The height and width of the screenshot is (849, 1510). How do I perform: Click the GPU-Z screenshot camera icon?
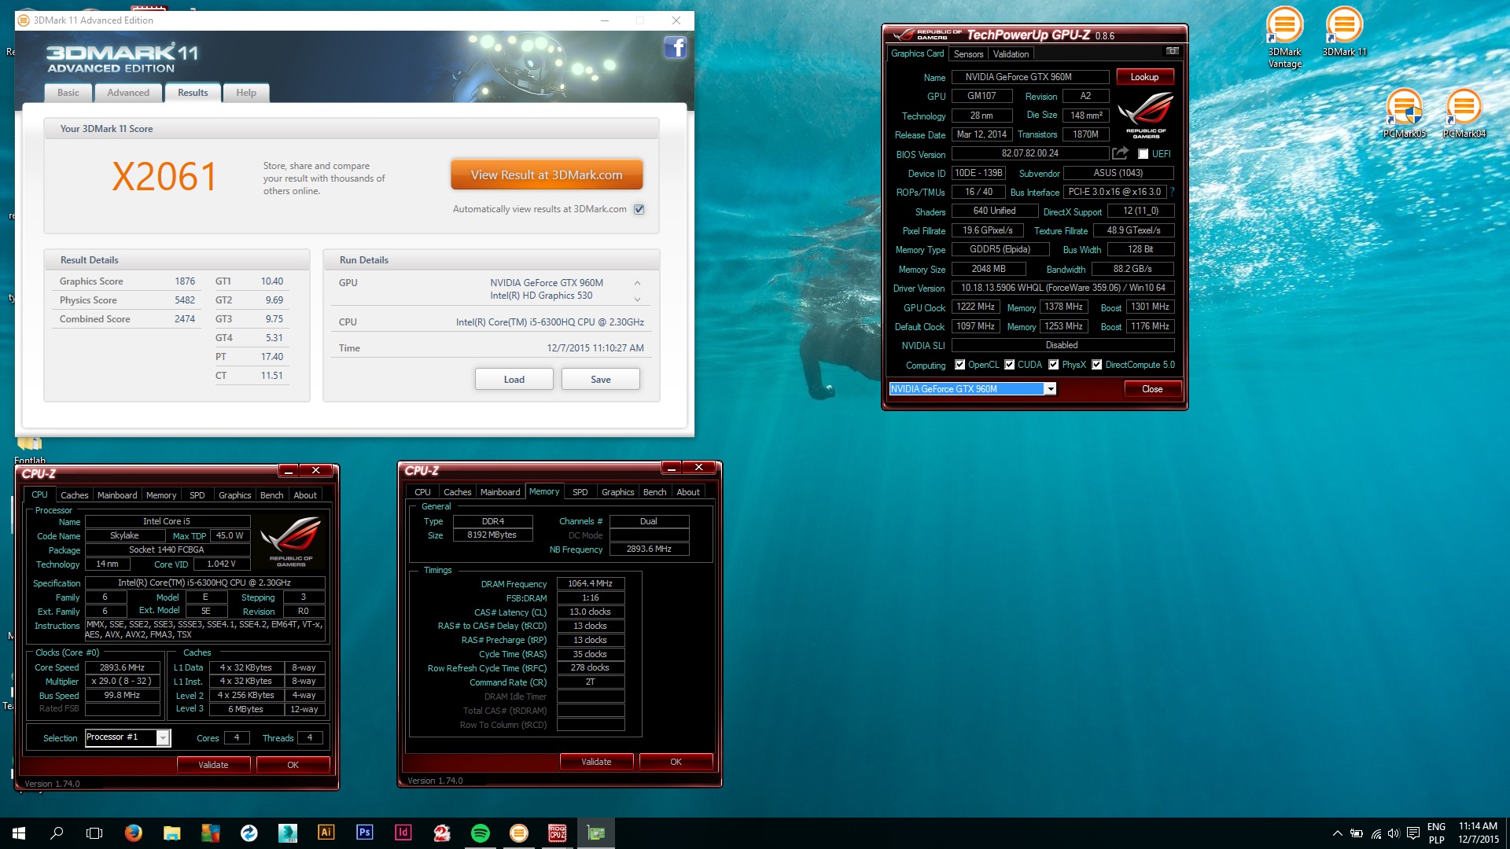(1172, 51)
